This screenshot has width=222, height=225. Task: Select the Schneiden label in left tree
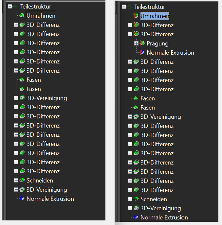point(40,181)
